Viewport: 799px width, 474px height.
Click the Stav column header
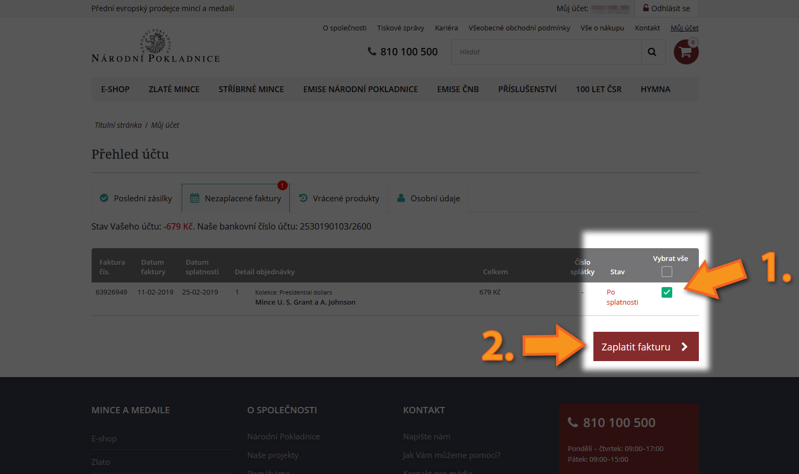pyautogui.click(x=617, y=272)
